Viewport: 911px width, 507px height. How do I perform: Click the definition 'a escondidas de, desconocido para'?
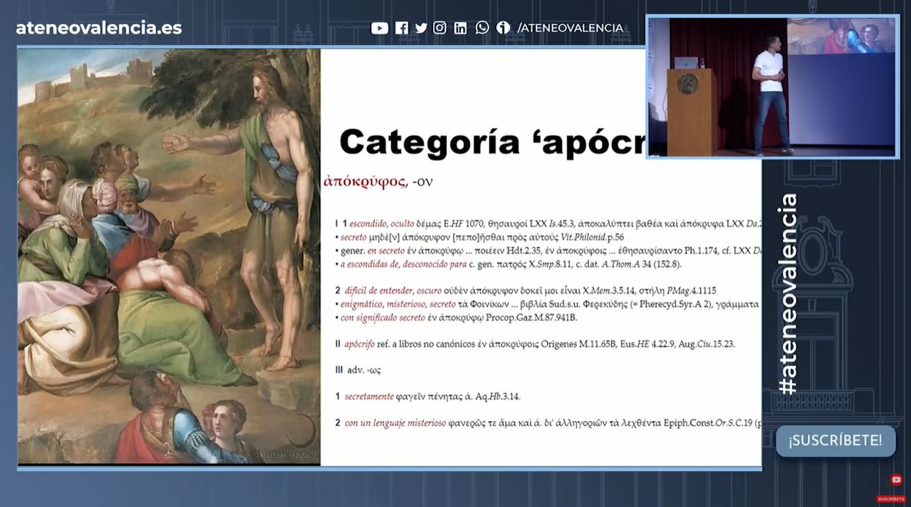tap(404, 263)
